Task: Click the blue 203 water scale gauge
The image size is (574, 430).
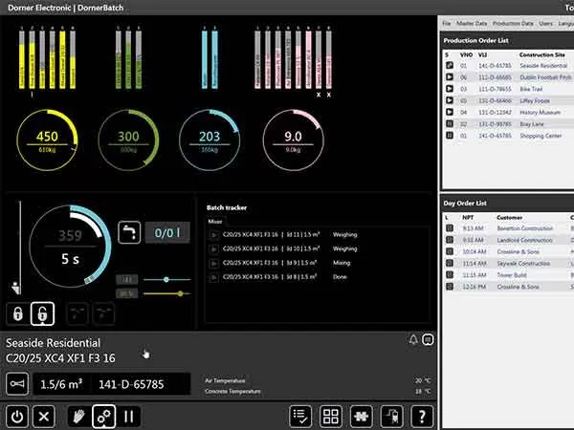Action: pyautogui.click(x=210, y=140)
